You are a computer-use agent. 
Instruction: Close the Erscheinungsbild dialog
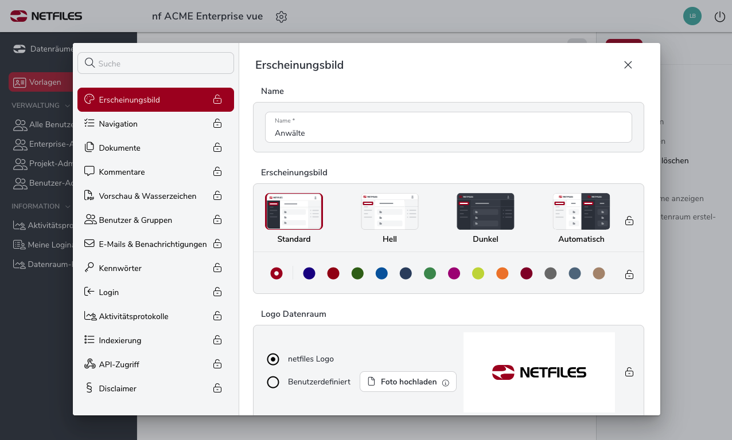[628, 65]
